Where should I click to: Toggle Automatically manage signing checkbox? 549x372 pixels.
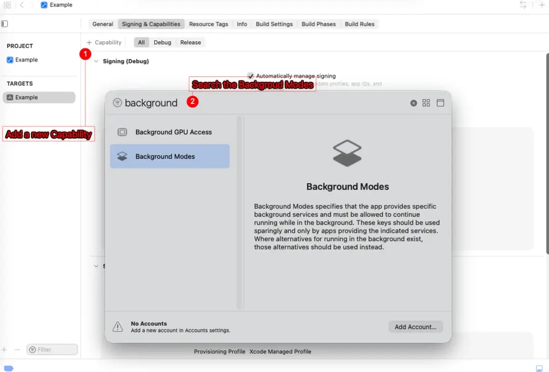(x=251, y=76)
